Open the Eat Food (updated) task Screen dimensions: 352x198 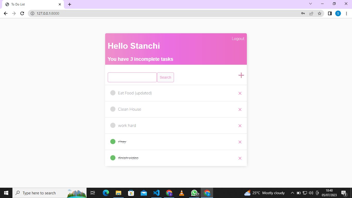(x=135, y=93)
